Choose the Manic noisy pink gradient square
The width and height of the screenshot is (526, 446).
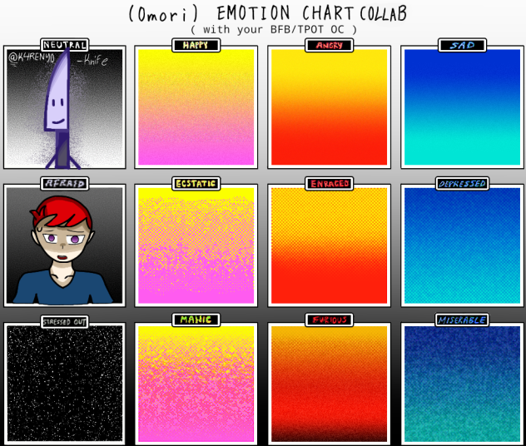pyautogui.click(x=195, y=384)
